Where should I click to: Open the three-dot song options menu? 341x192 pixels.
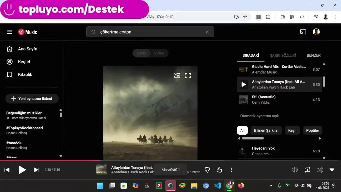click(231, 170)
